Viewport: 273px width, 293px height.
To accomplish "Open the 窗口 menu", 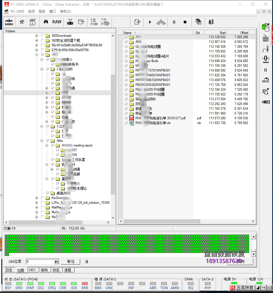I will coord(53,12).
